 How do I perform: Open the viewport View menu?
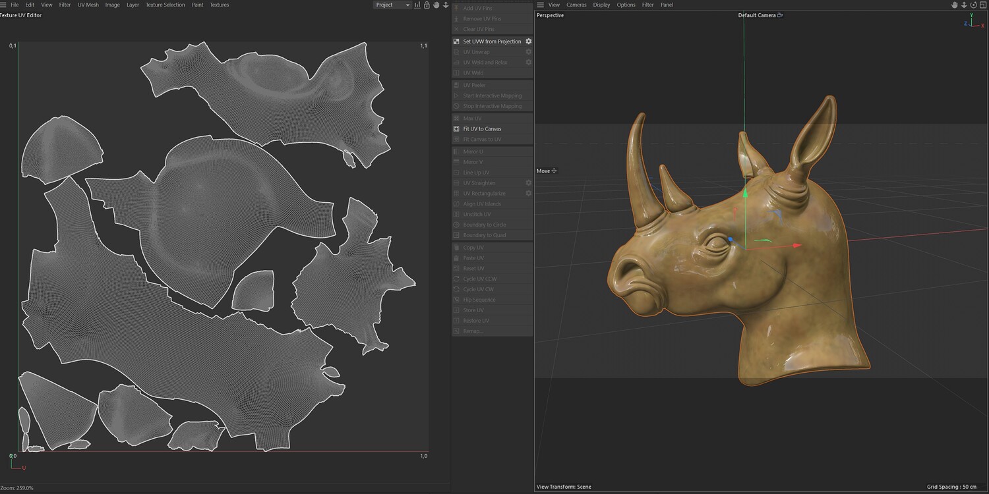click(x=554, y=5)
